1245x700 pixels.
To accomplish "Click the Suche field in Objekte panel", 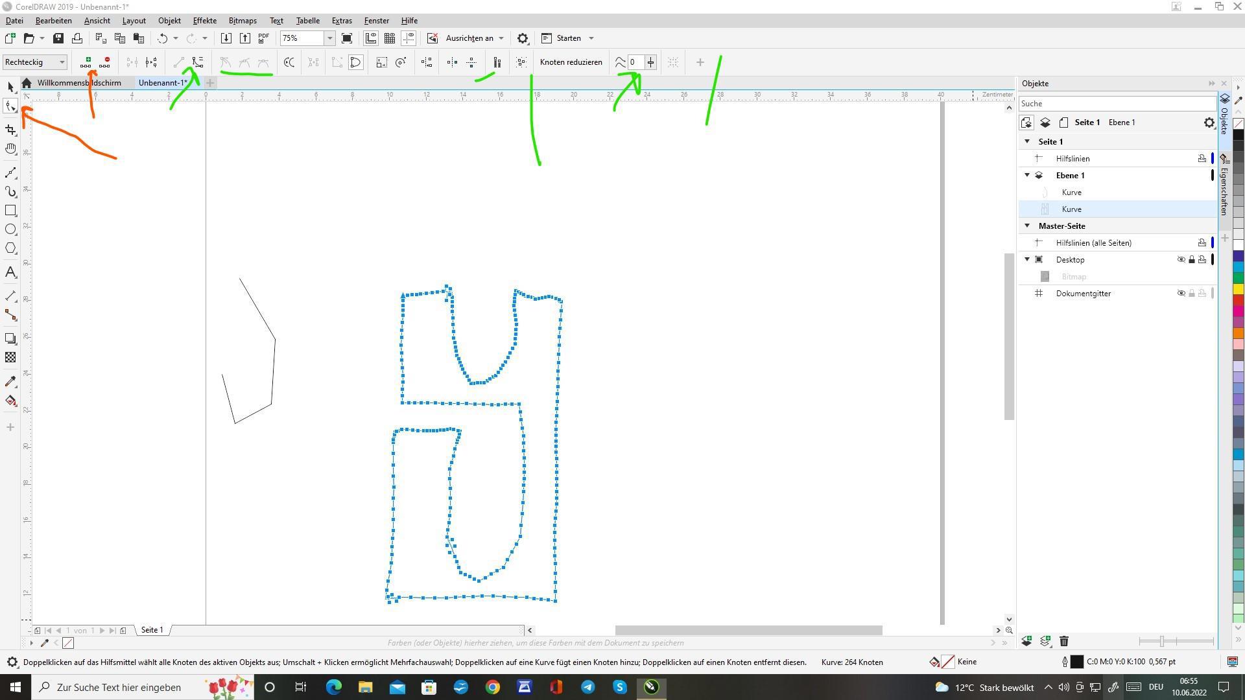I will [x=1115, y=104].
